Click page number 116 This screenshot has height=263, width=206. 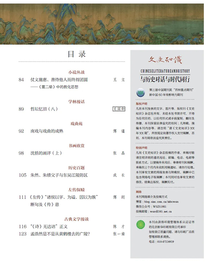click(23, 226)
